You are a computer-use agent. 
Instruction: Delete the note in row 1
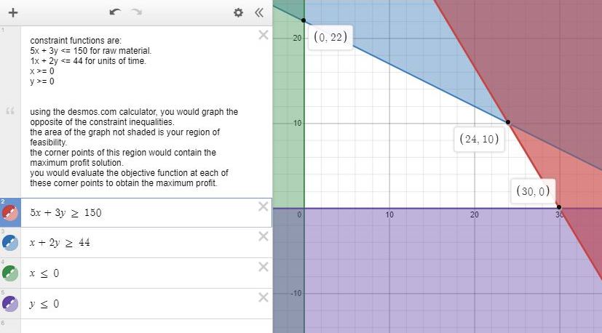tap(264, 36)
